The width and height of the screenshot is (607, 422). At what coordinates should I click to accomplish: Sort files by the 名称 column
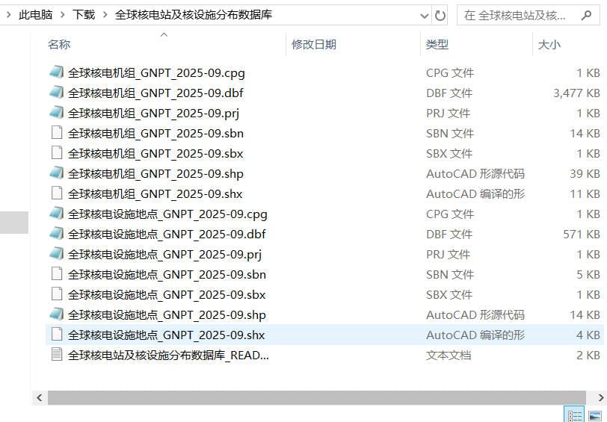tap(59, 45)
